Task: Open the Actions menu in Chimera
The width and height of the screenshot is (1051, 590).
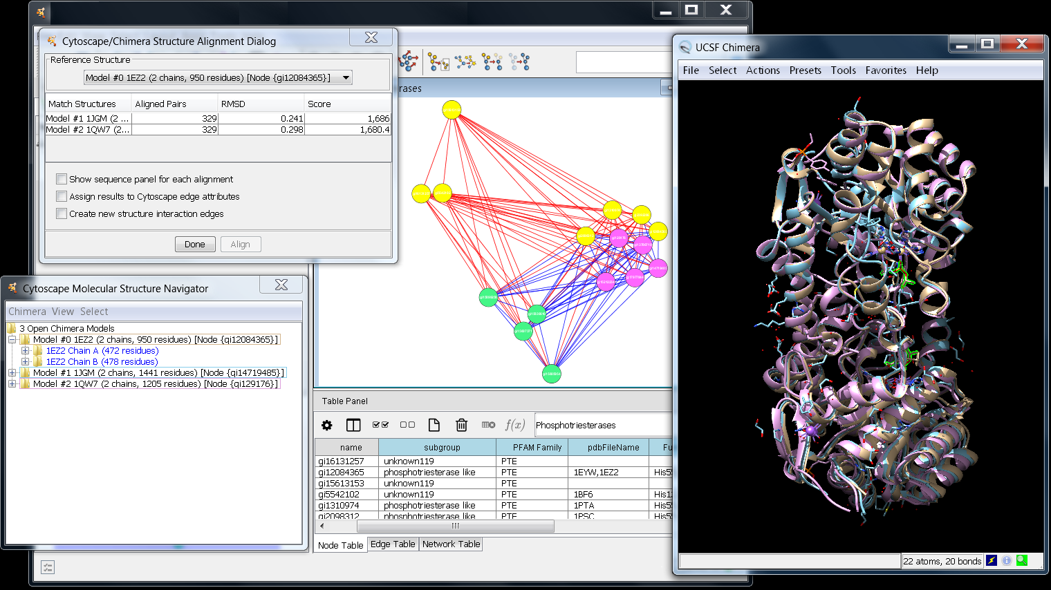Action: [763, 70]
